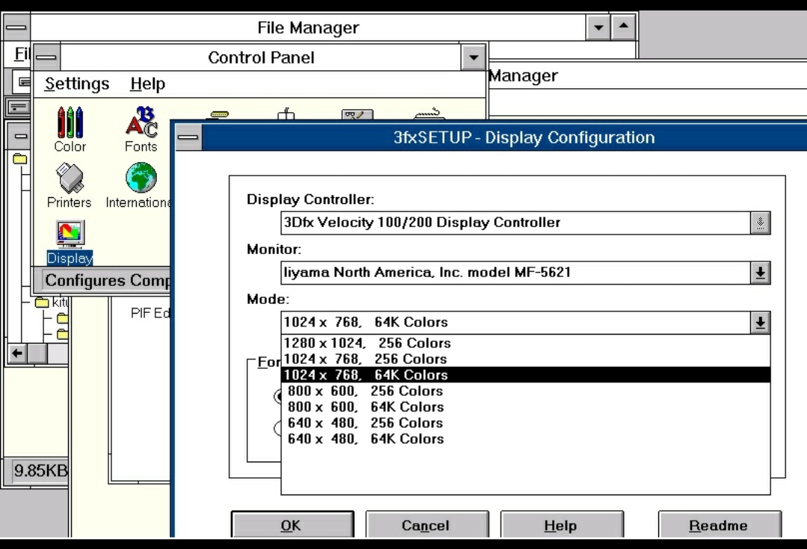Image resolution: width=807 pixels, height=549 pixels.
Task: Select the Printers icon in Control Panel
Action: click(69, 185)
